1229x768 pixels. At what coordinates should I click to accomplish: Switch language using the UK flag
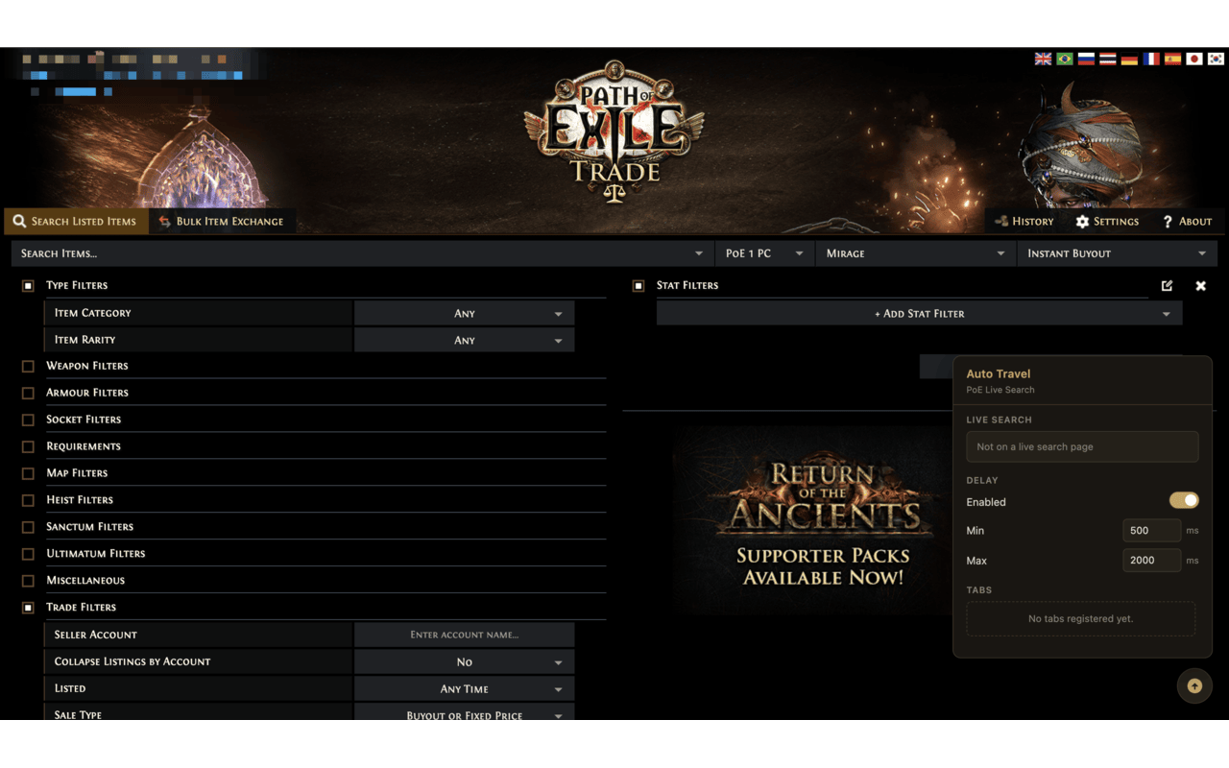point(1043,59)
